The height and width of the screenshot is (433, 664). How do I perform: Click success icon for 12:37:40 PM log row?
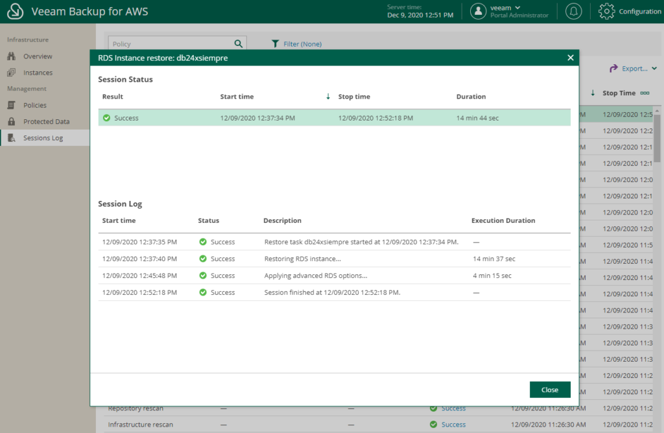click(x=203, y=259)
